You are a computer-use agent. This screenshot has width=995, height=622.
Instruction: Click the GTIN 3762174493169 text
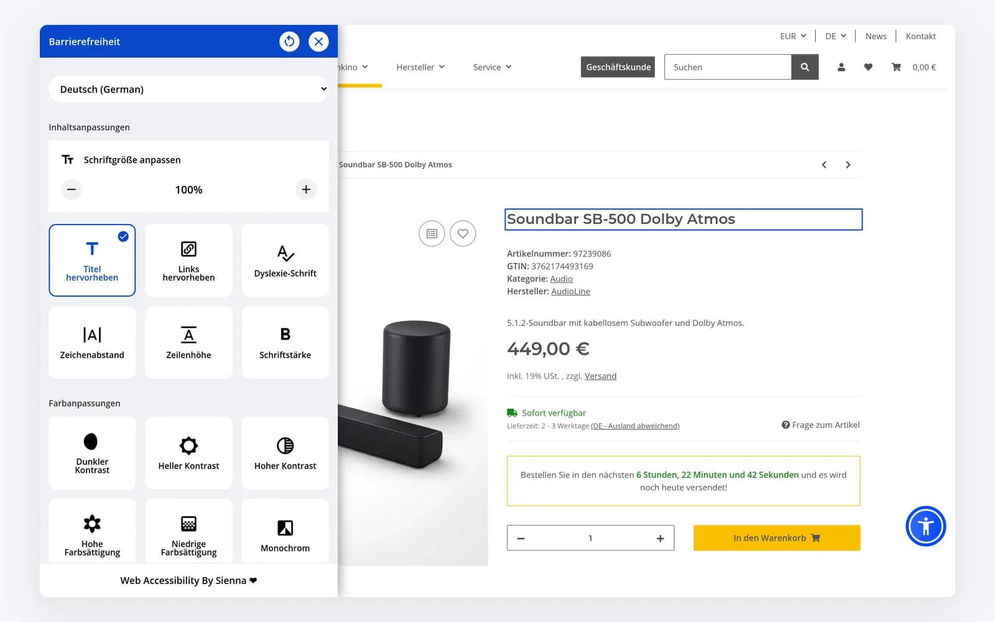[x=550, y=266]
